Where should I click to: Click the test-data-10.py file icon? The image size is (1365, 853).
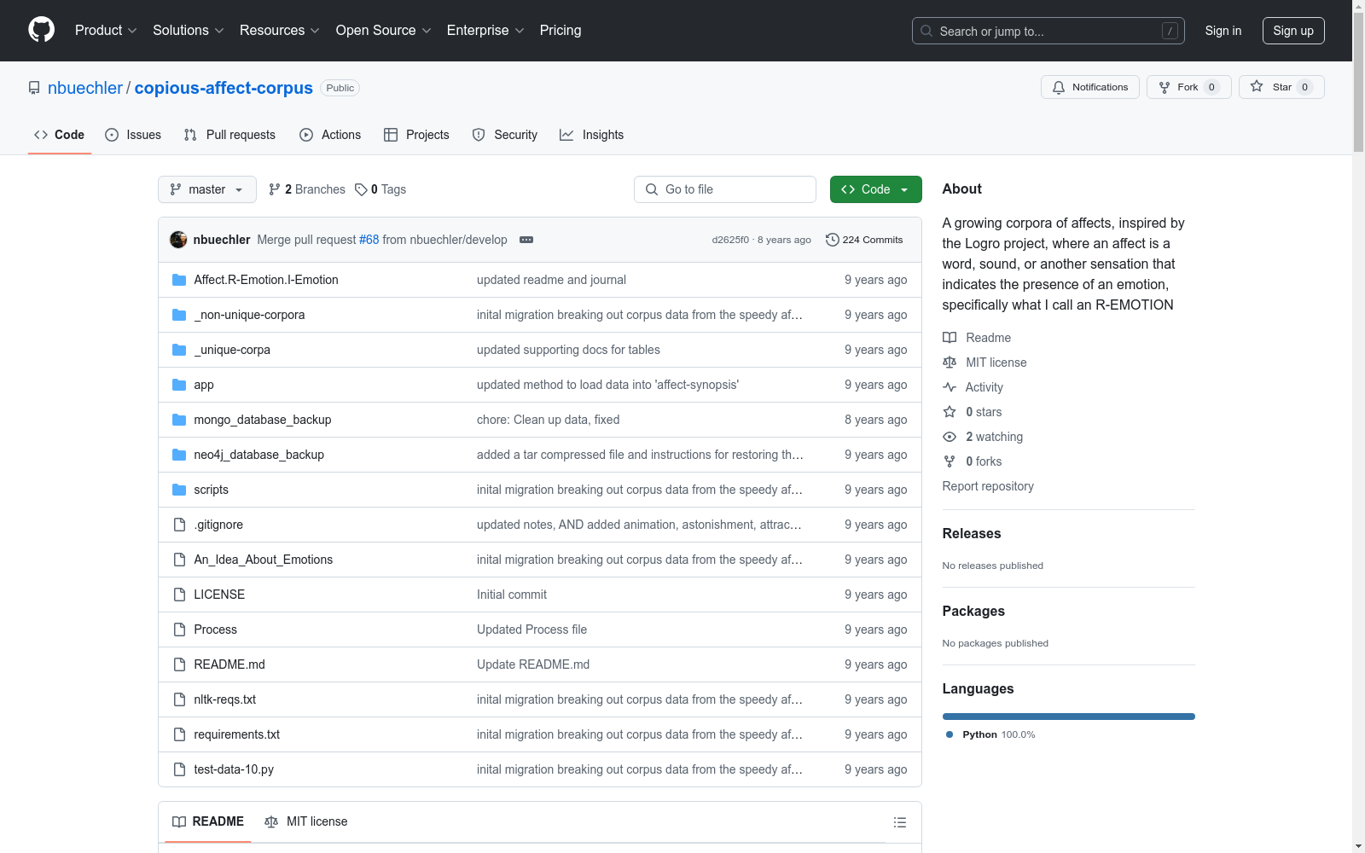[179, 769]
